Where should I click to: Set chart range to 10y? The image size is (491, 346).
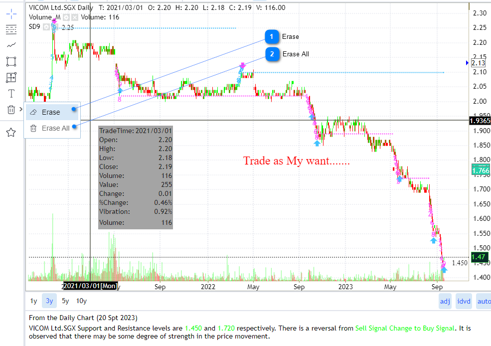[81, 301]
